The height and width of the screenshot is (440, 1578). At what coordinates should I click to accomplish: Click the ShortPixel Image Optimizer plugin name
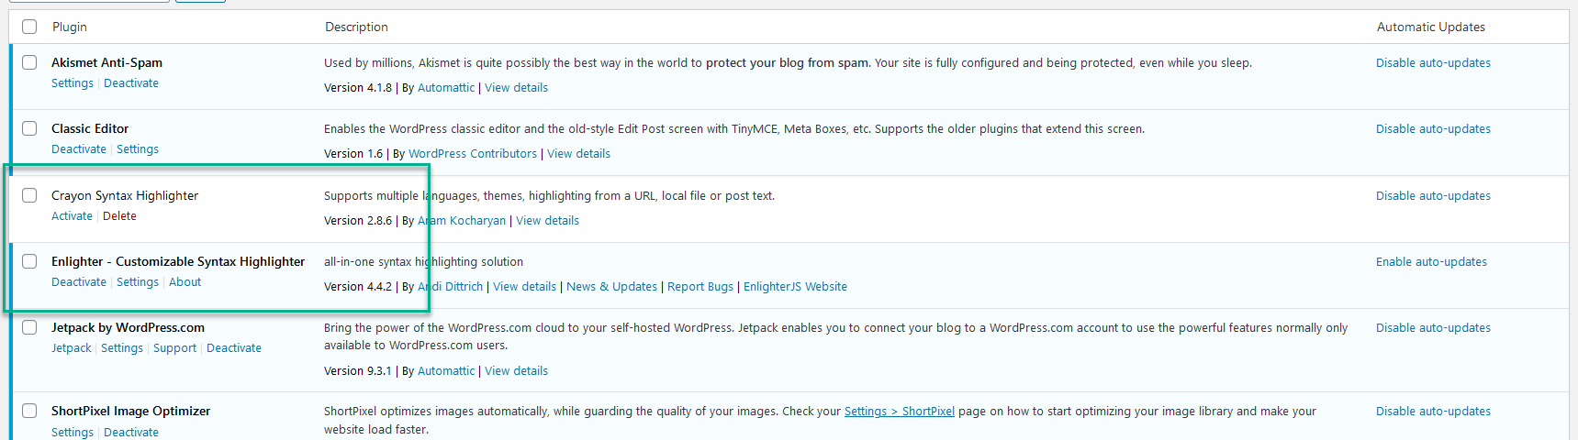click(x=130, y=411)
